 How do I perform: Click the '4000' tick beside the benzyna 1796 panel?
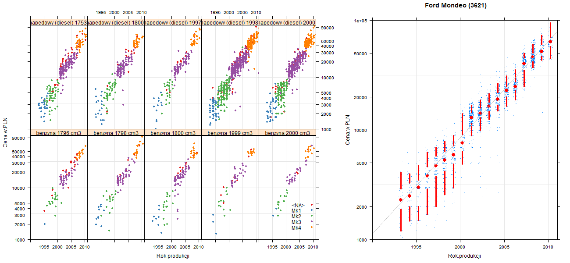click(20, 209)
